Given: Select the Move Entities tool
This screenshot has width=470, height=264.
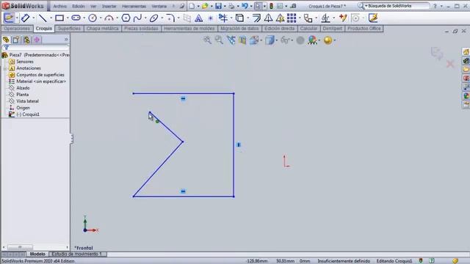Looking at the screenshot, I should point(308,18).
